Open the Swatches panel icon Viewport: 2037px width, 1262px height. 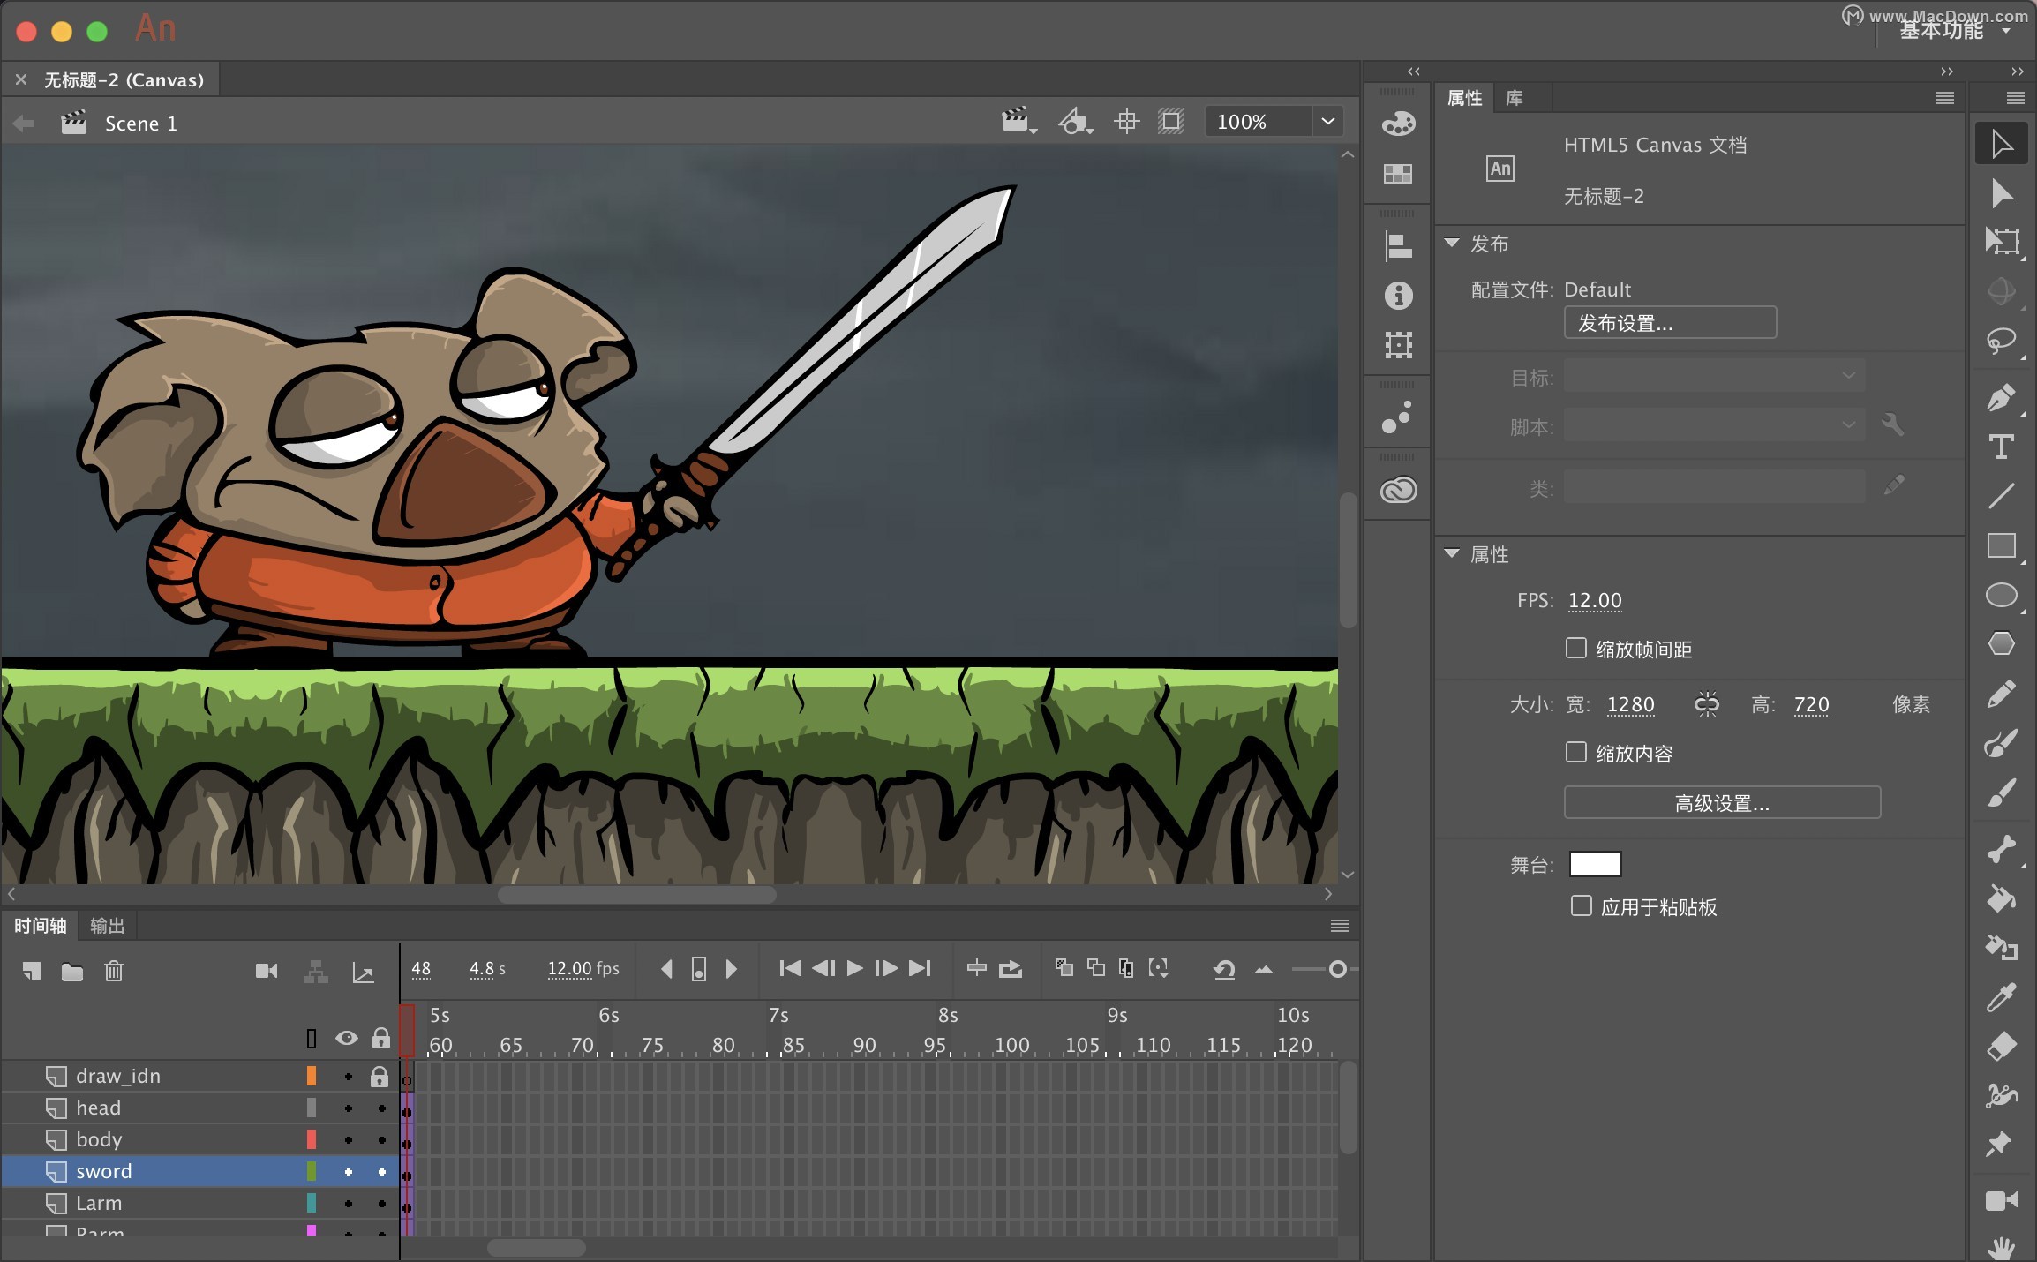click(1398, 174)
